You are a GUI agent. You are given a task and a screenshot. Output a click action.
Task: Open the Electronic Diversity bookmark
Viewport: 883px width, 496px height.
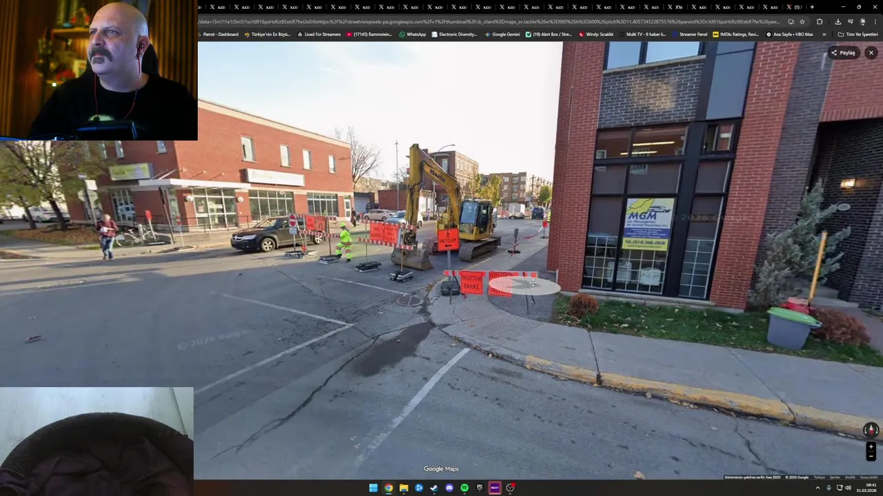455,34
